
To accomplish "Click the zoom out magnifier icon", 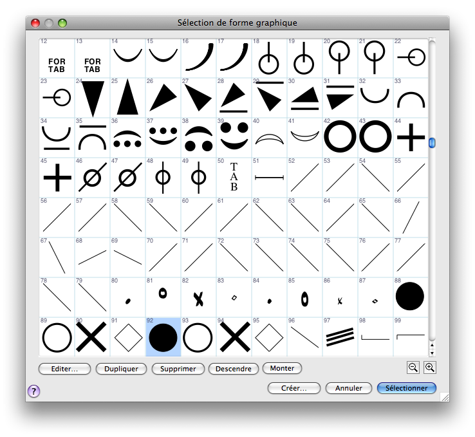I will coord(413,367).
